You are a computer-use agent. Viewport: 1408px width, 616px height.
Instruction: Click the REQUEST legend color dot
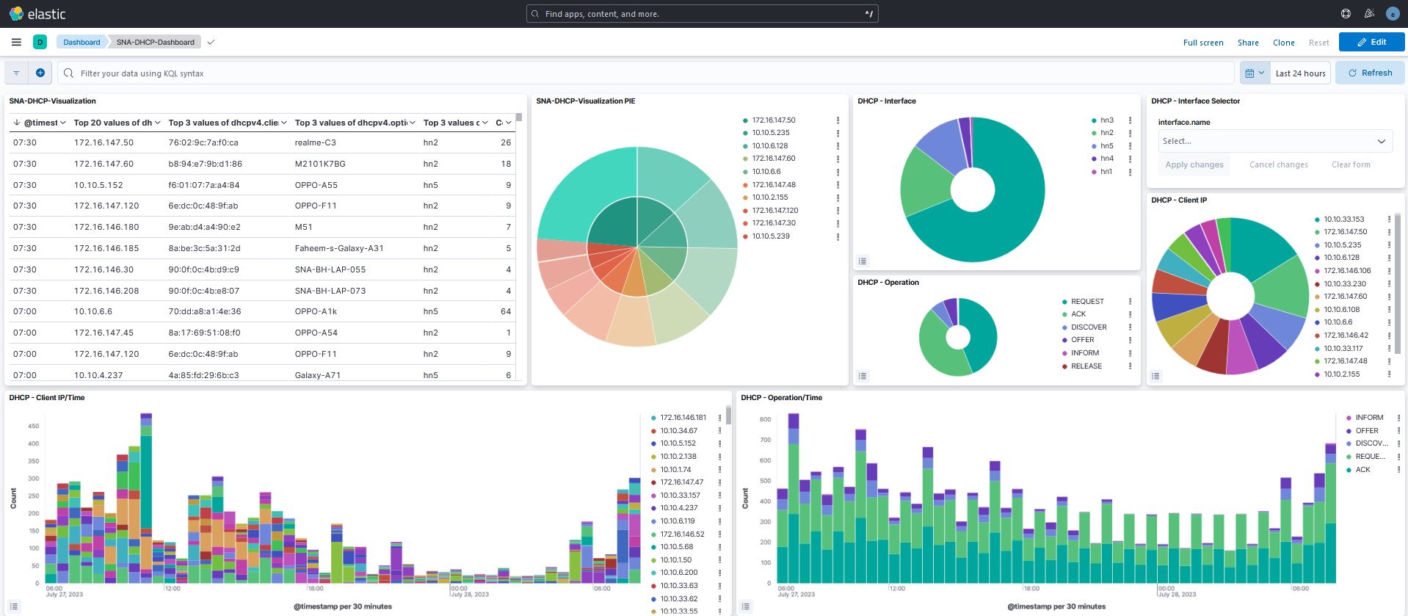pyautogui.click(x=1064, y=302)
